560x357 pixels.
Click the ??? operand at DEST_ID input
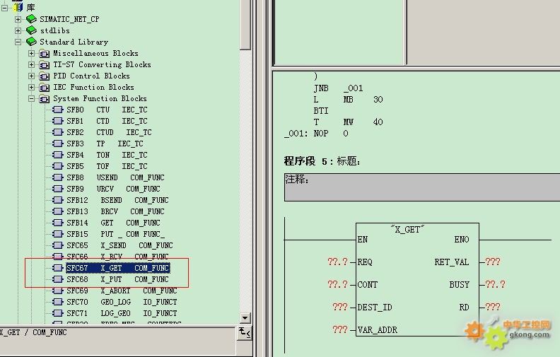click(x=339, y=307)
